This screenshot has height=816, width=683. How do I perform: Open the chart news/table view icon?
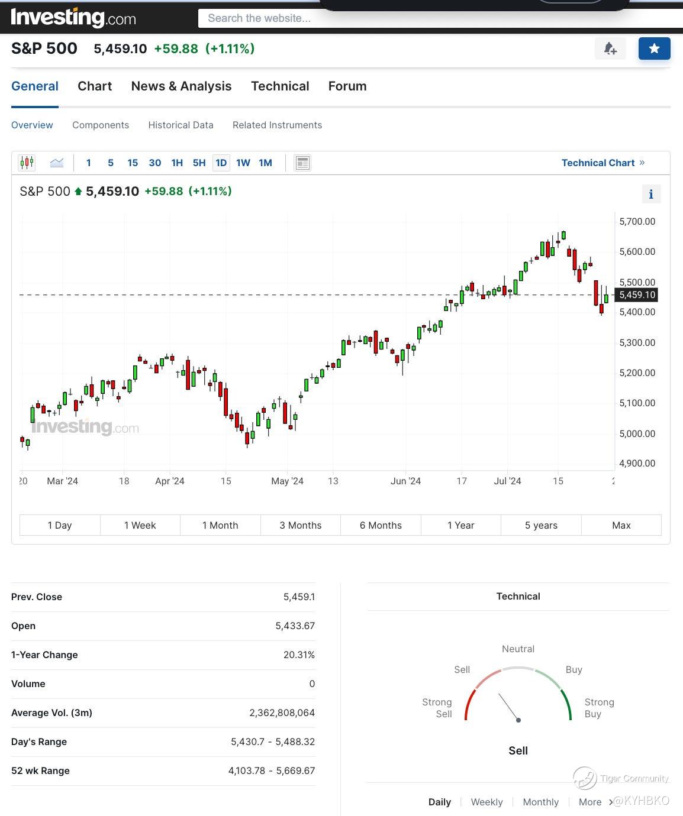click(302, 163)
